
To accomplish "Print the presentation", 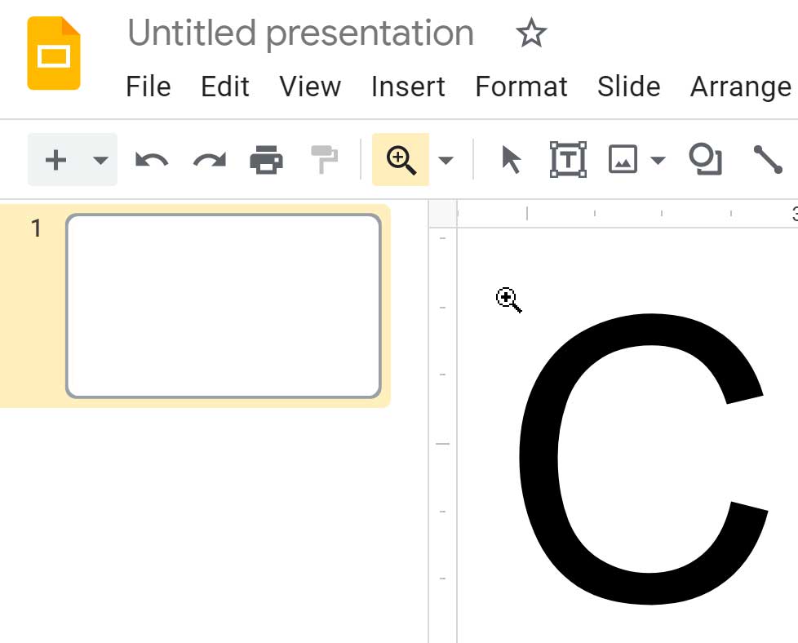I will (264, 159).
